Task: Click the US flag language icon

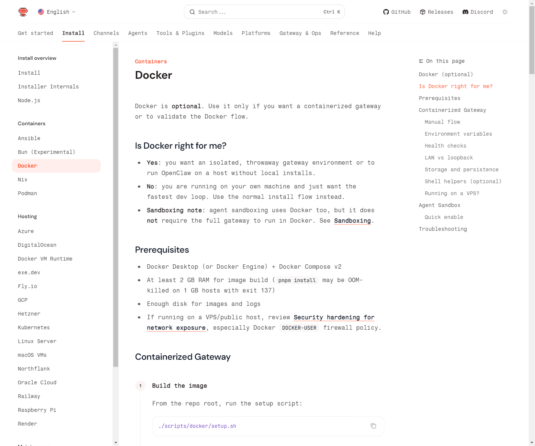Action: [x=41, y=12]
